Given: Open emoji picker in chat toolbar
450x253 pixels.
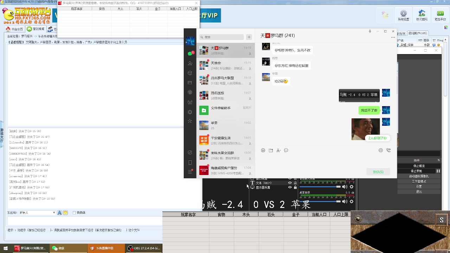Looking at the screenshot, I should pos(263,150).
